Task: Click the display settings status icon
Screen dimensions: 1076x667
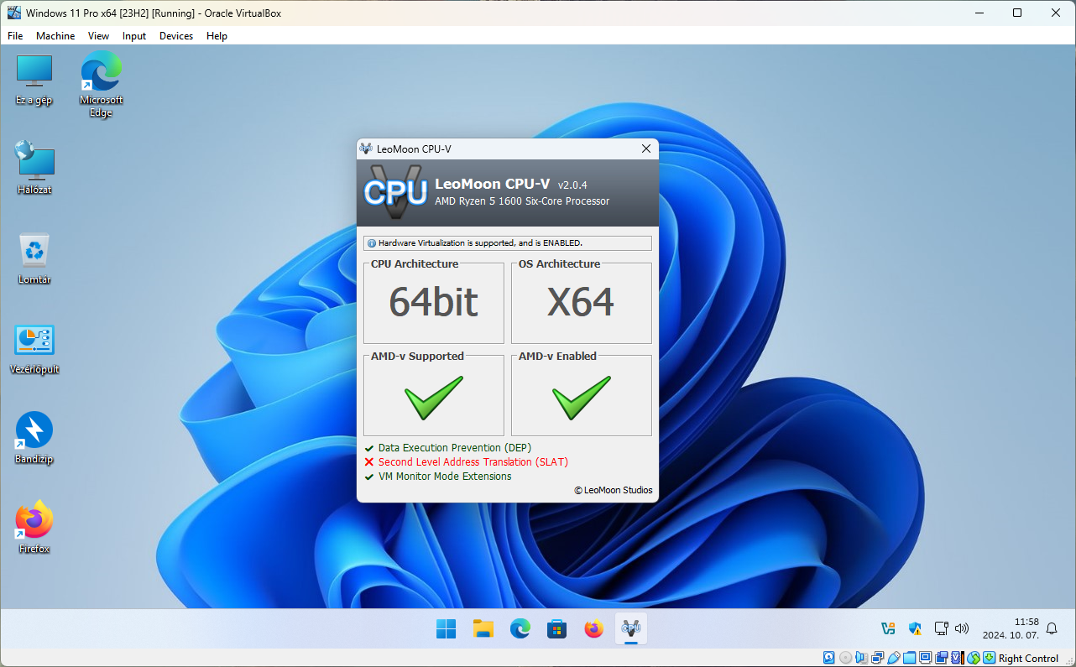Action: tap(925, 658)
